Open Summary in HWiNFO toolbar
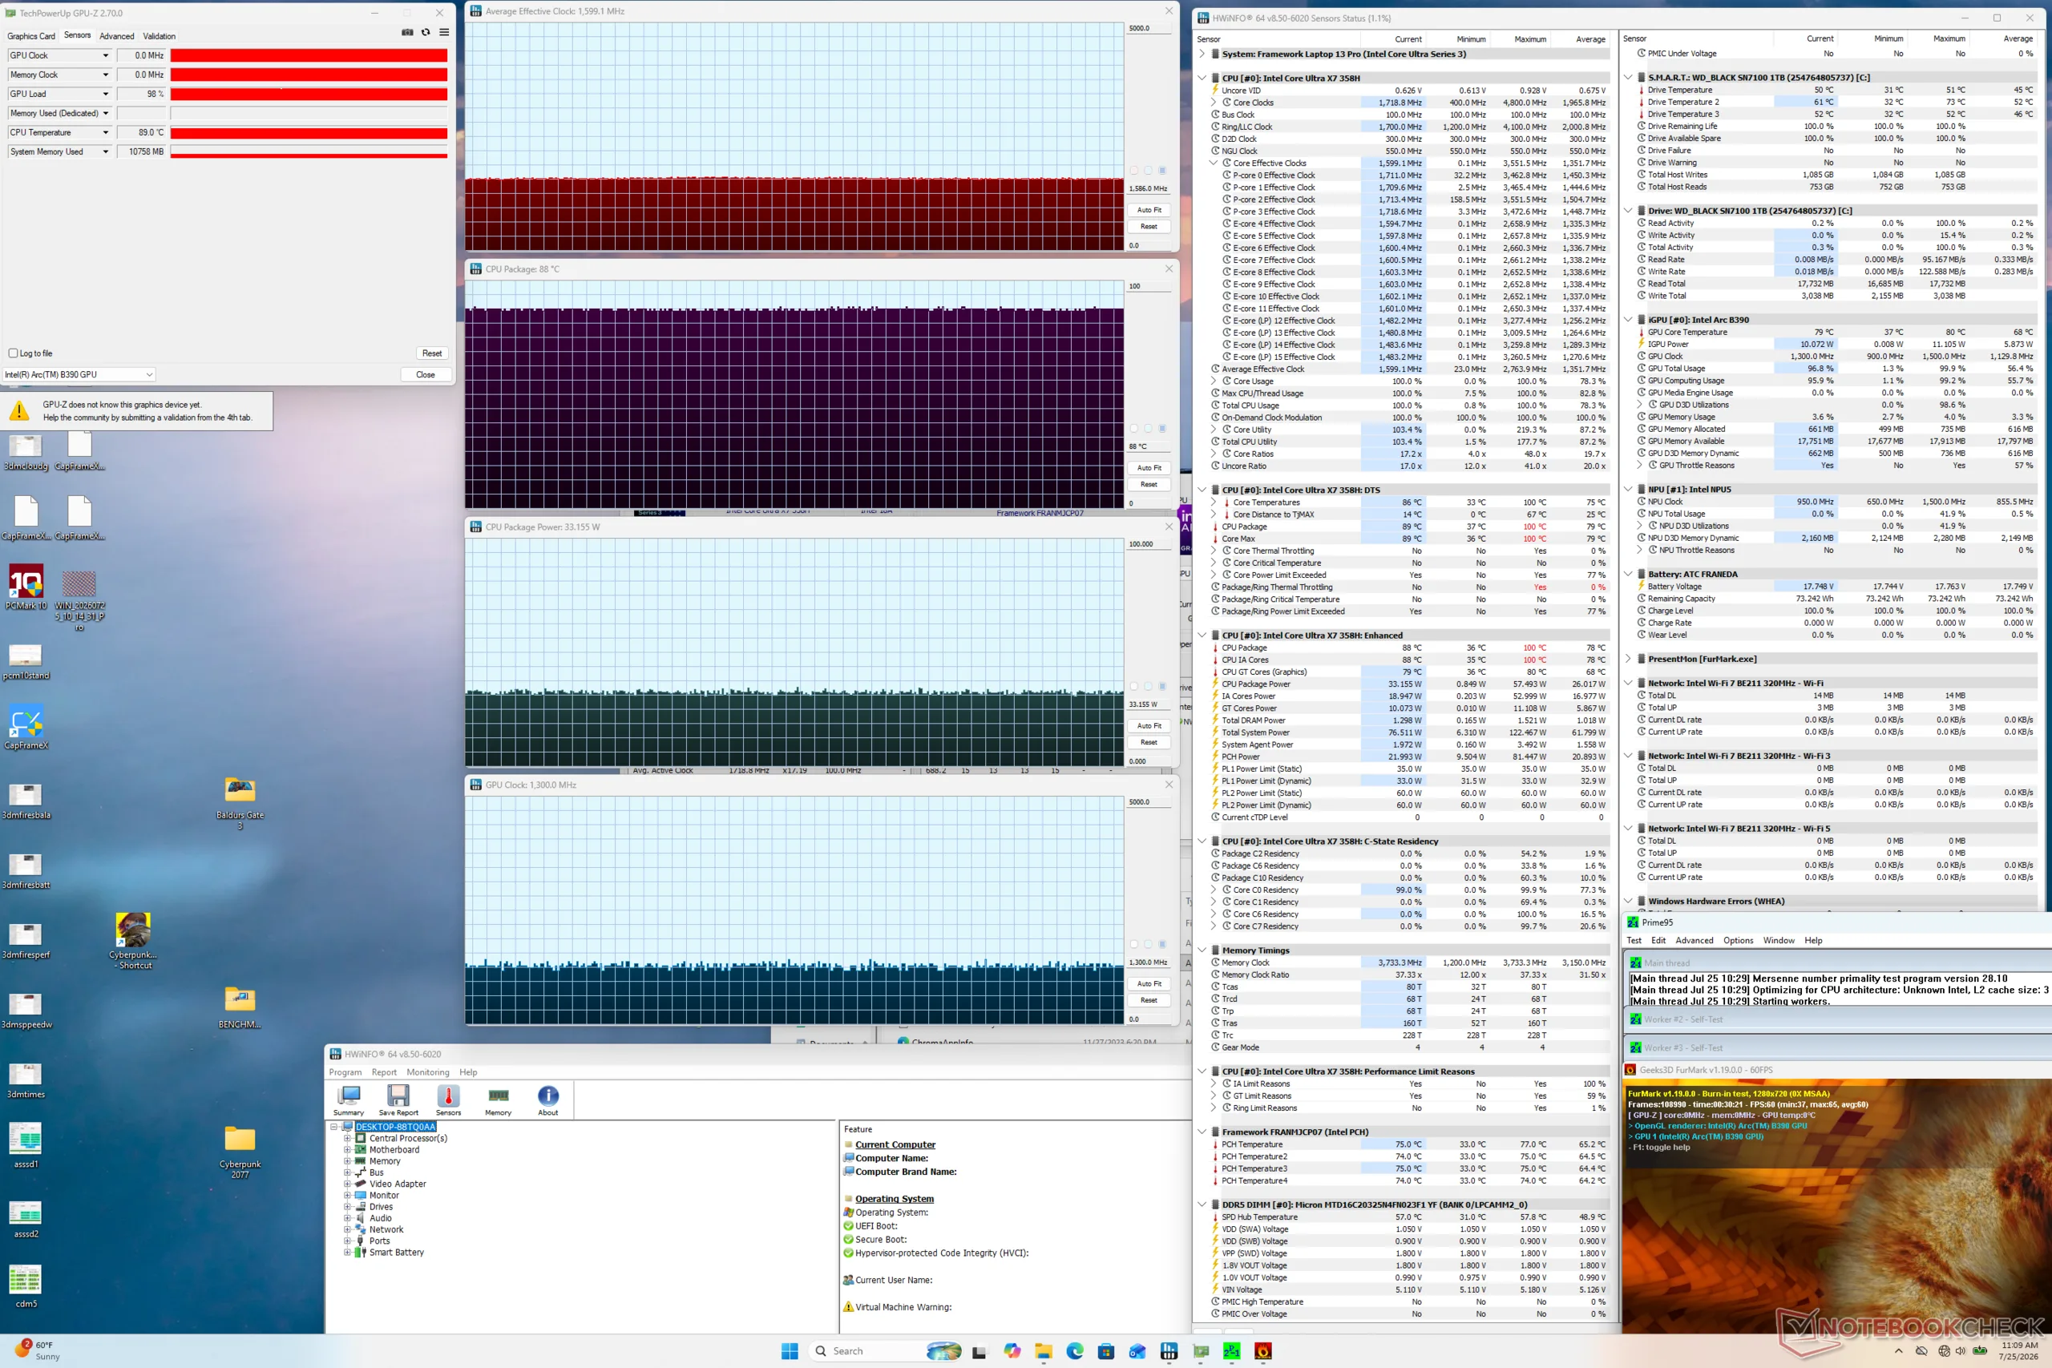 [x=349, y=1100]
